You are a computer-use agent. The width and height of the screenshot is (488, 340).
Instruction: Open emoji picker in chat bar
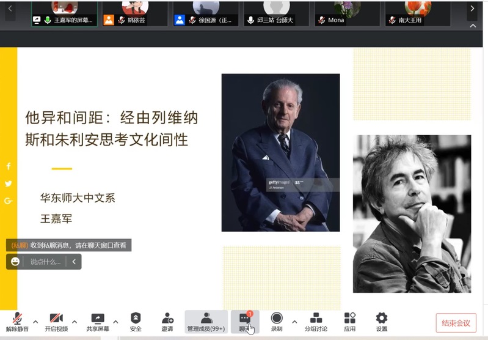click(15, 262)
